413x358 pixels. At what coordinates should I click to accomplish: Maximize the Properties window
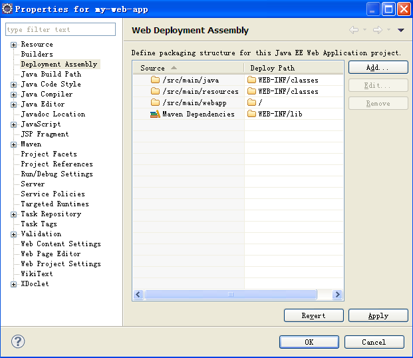388,9
